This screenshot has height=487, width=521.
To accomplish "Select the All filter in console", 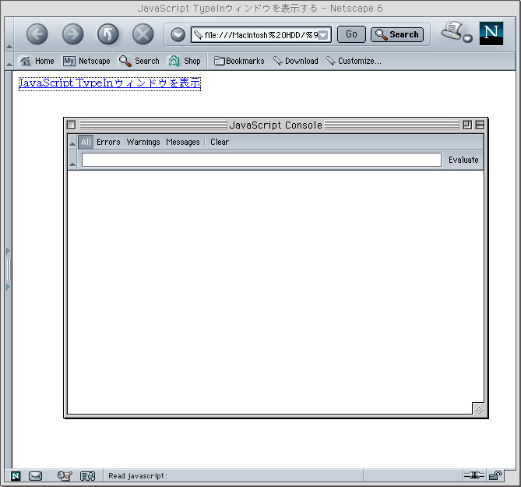I will pyautogui.click(x=86, y=142).
